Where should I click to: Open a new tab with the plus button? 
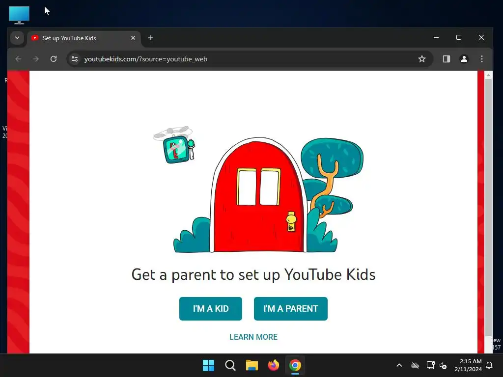(150, 38)
